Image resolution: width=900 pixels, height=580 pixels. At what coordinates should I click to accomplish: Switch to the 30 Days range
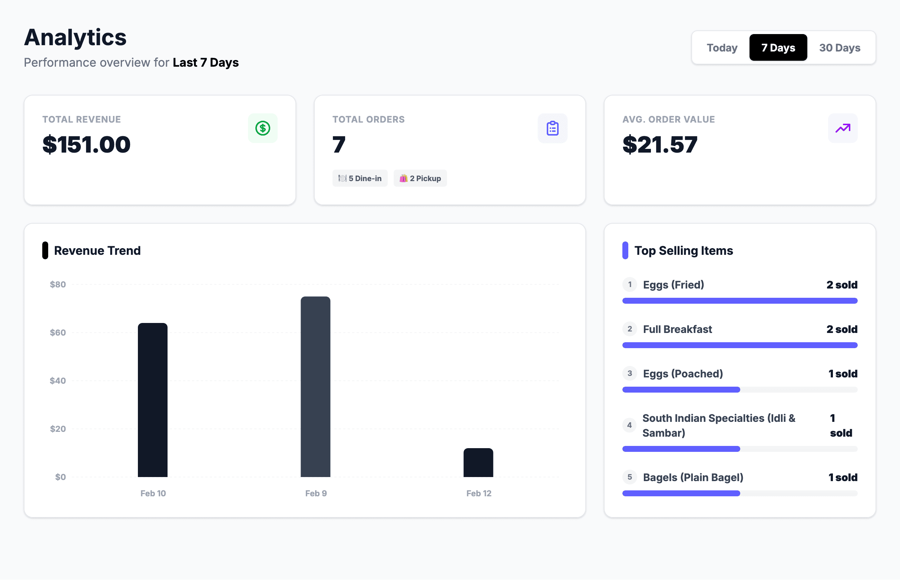click(839, 48)
